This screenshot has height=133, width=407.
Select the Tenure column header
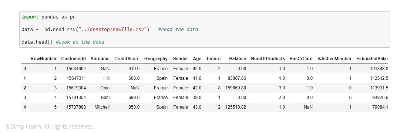coord(213,59)
